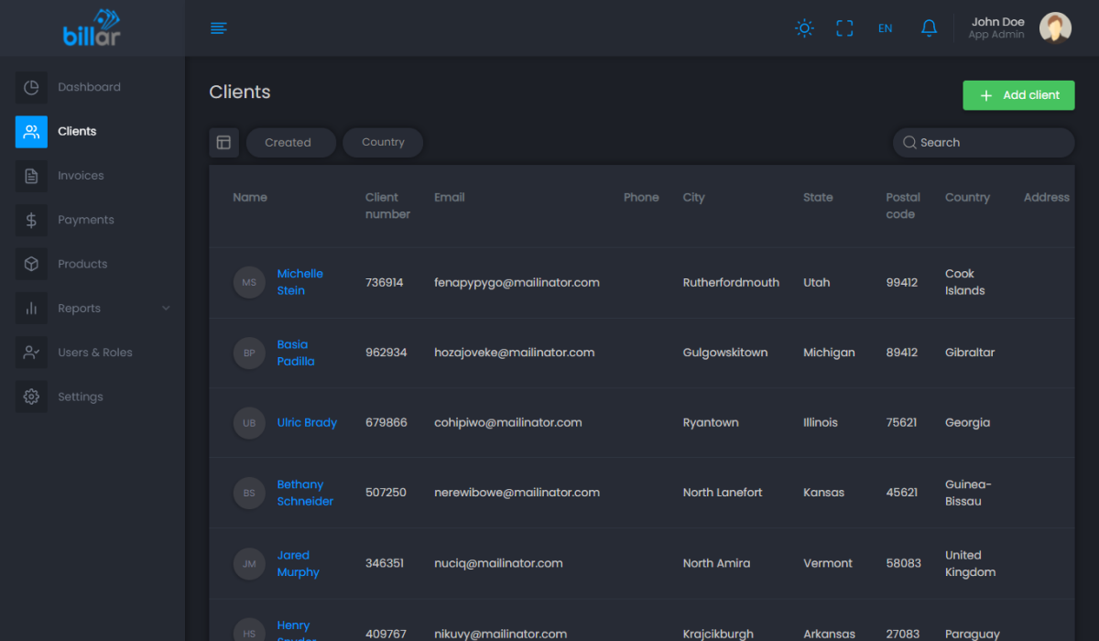Click John Doe App Admin name
1099x641 pixels.
tap(997, 28)
